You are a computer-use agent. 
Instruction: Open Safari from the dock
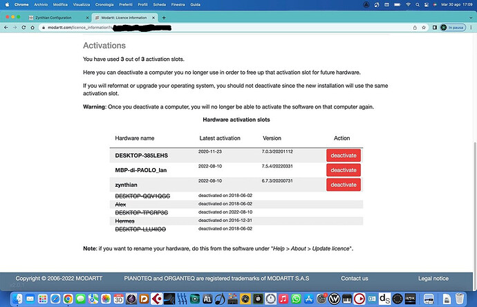pyautogui.click(x=55, y=299)
